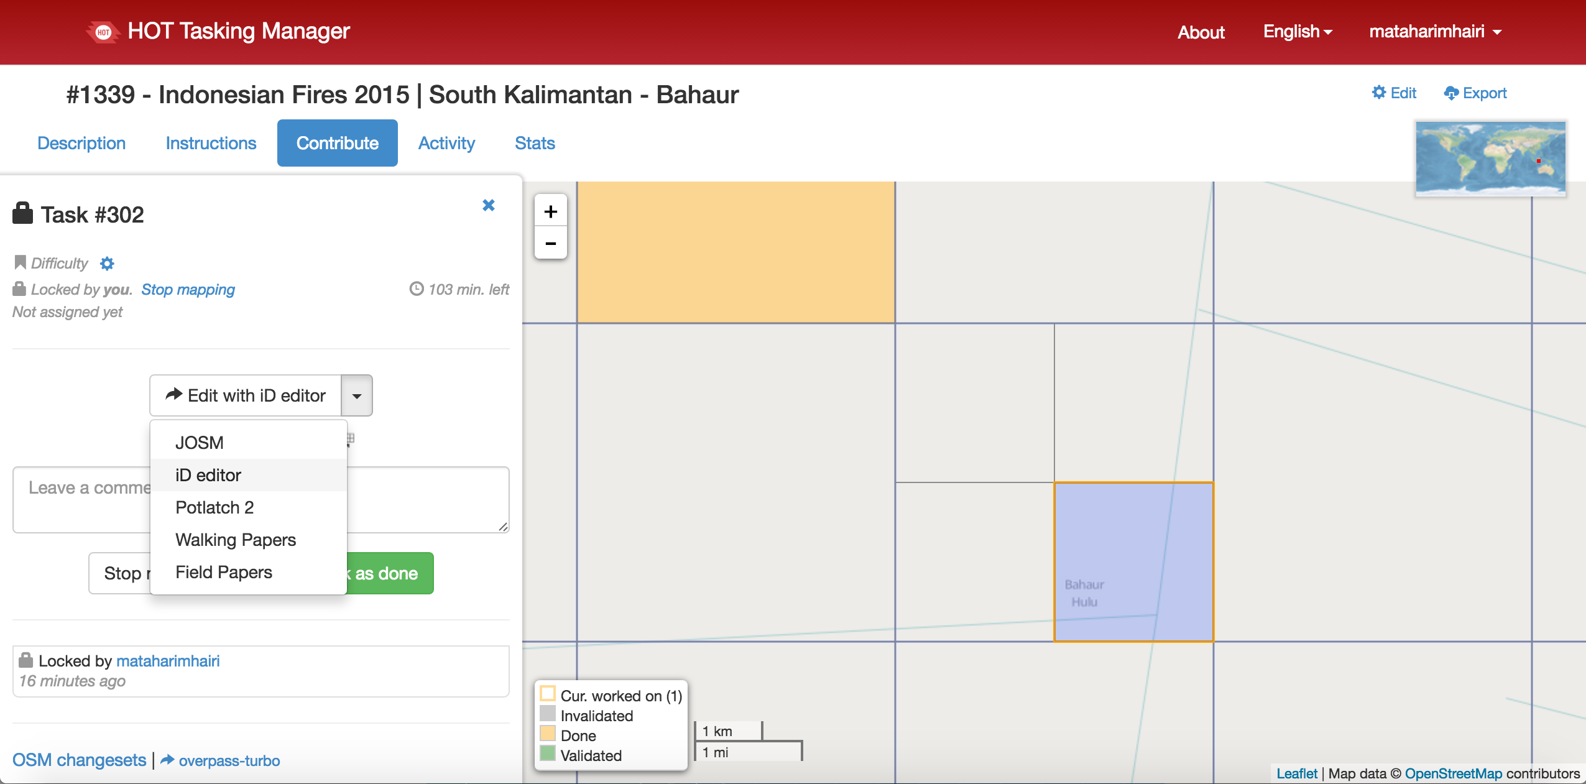Click the Export cloud download icon
This screenshot has width=1586, height=784.
[1451, 93]
